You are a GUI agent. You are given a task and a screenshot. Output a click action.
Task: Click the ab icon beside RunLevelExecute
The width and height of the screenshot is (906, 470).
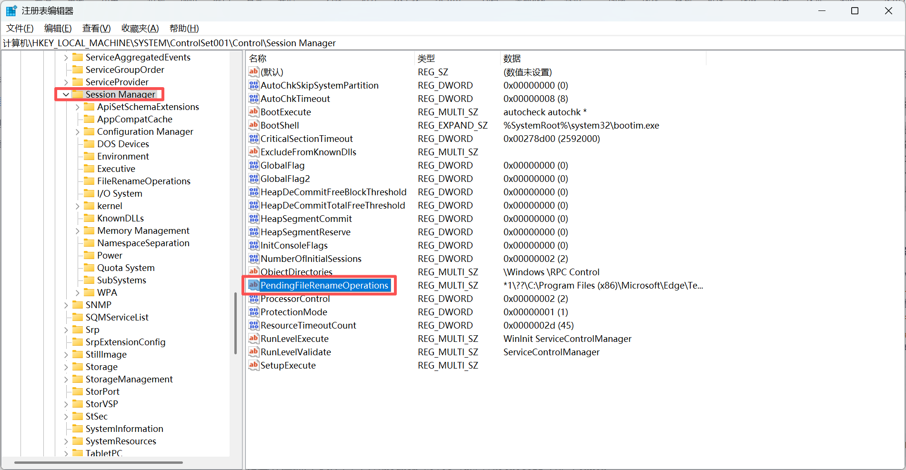pyautogui.click(x=254, y=339)
